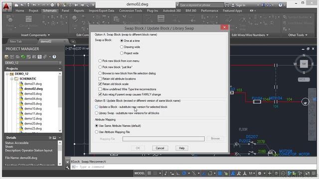319x179 pixels.
Task: Click the WCS label under ViewCube
Action: point(304,80)
